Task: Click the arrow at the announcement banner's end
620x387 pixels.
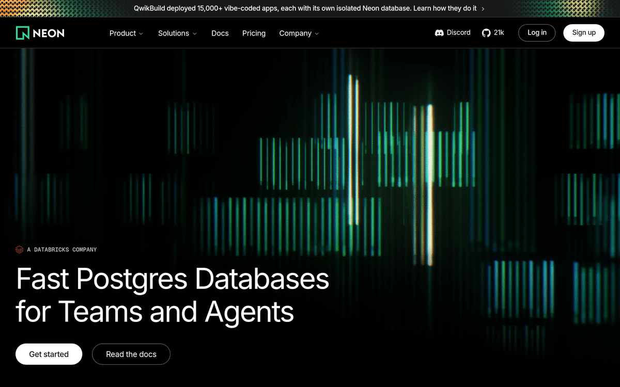Action: pyautogui.click(x=483, y=9)
